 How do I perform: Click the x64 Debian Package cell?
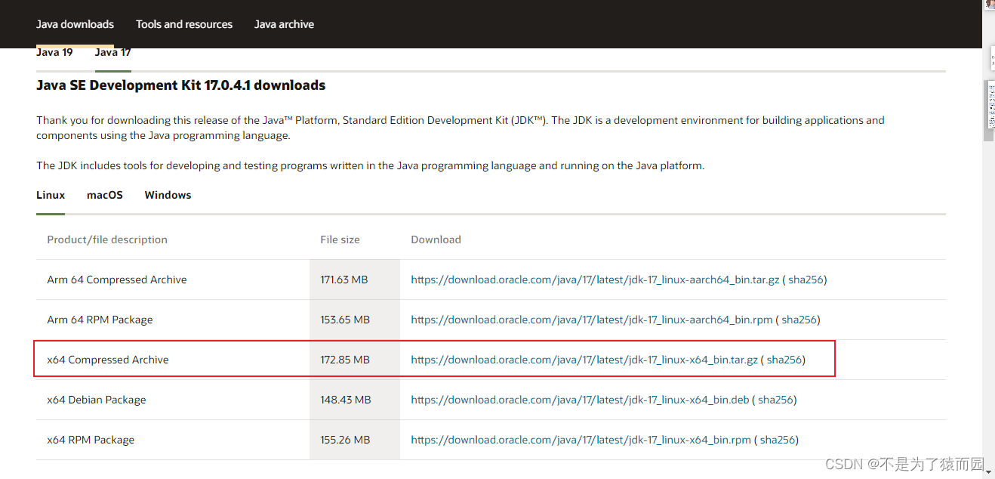[x=97, y=400]
